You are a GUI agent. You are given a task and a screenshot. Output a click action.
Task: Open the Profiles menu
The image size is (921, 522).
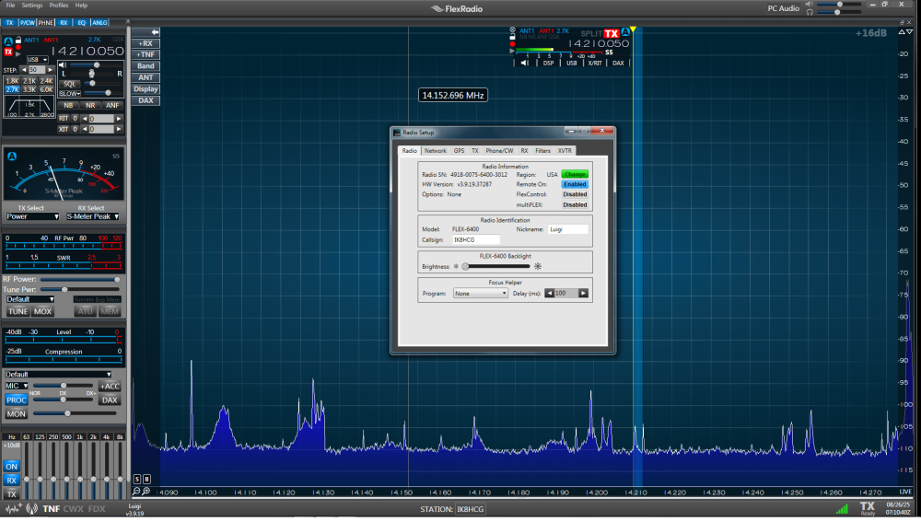click(59, 6)
